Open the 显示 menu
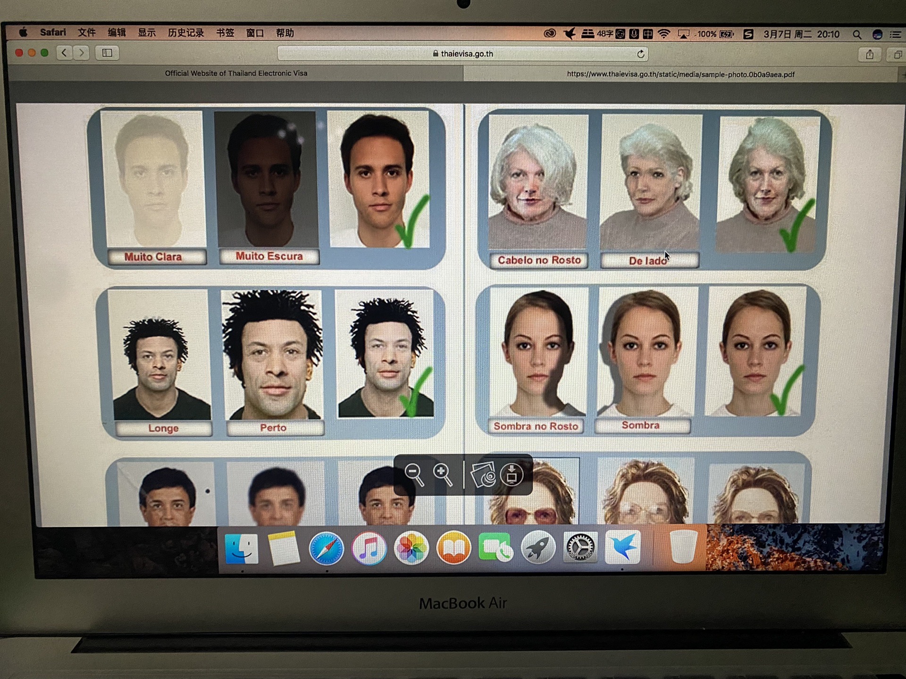This screenshot has height=679, width=906. [147, 33]
